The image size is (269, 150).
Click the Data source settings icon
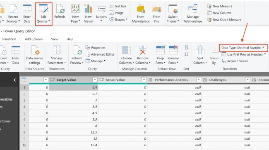pos(35,50)
